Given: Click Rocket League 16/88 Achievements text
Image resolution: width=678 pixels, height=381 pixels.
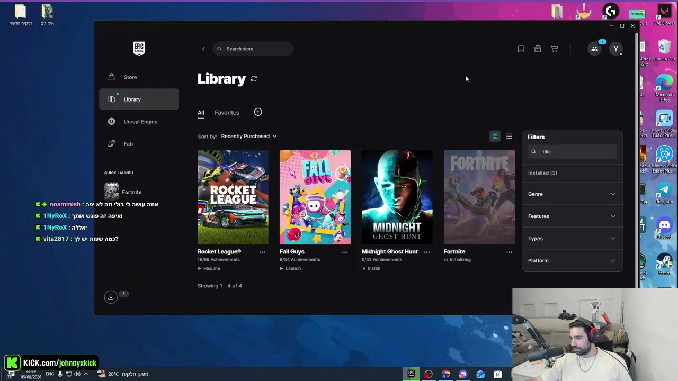Looking at the screenshot, I should point(219,260).
